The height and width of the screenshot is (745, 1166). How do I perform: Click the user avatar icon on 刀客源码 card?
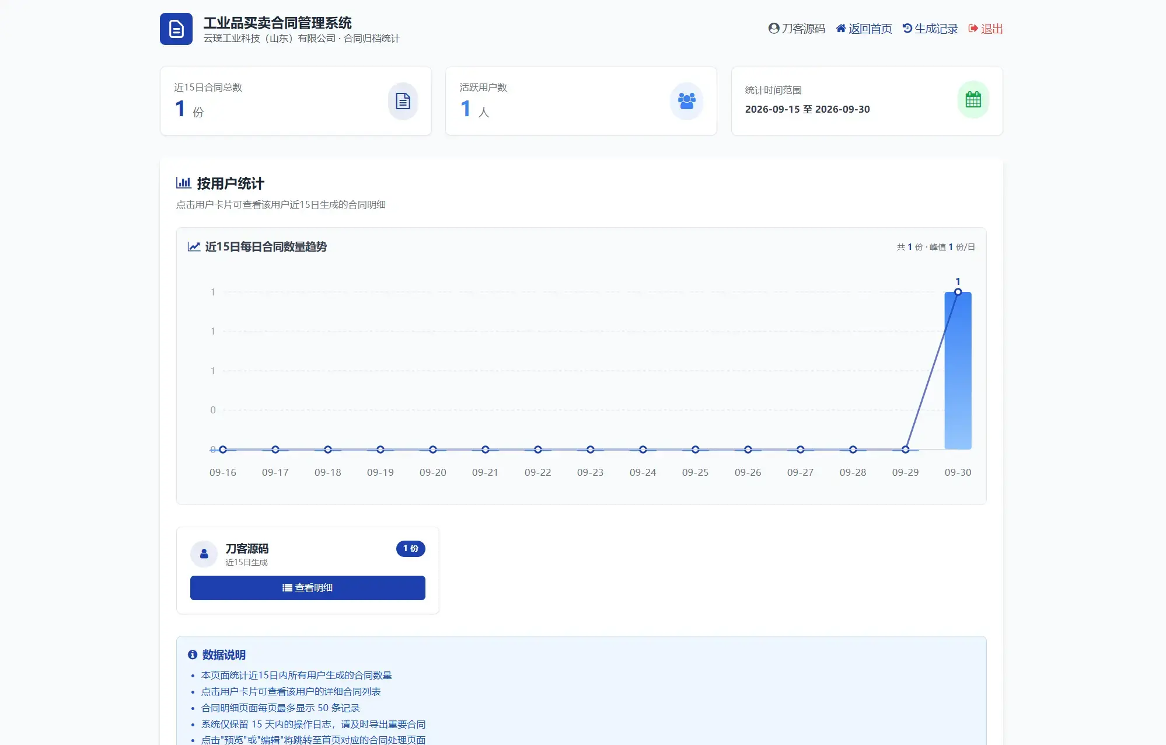coord(204,553)
